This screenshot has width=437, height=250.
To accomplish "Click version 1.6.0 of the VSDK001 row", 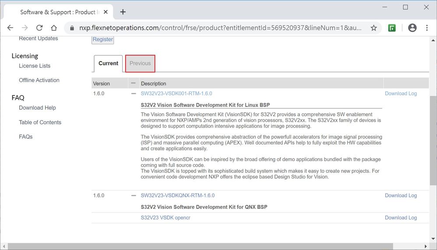I will coord(99,93).
